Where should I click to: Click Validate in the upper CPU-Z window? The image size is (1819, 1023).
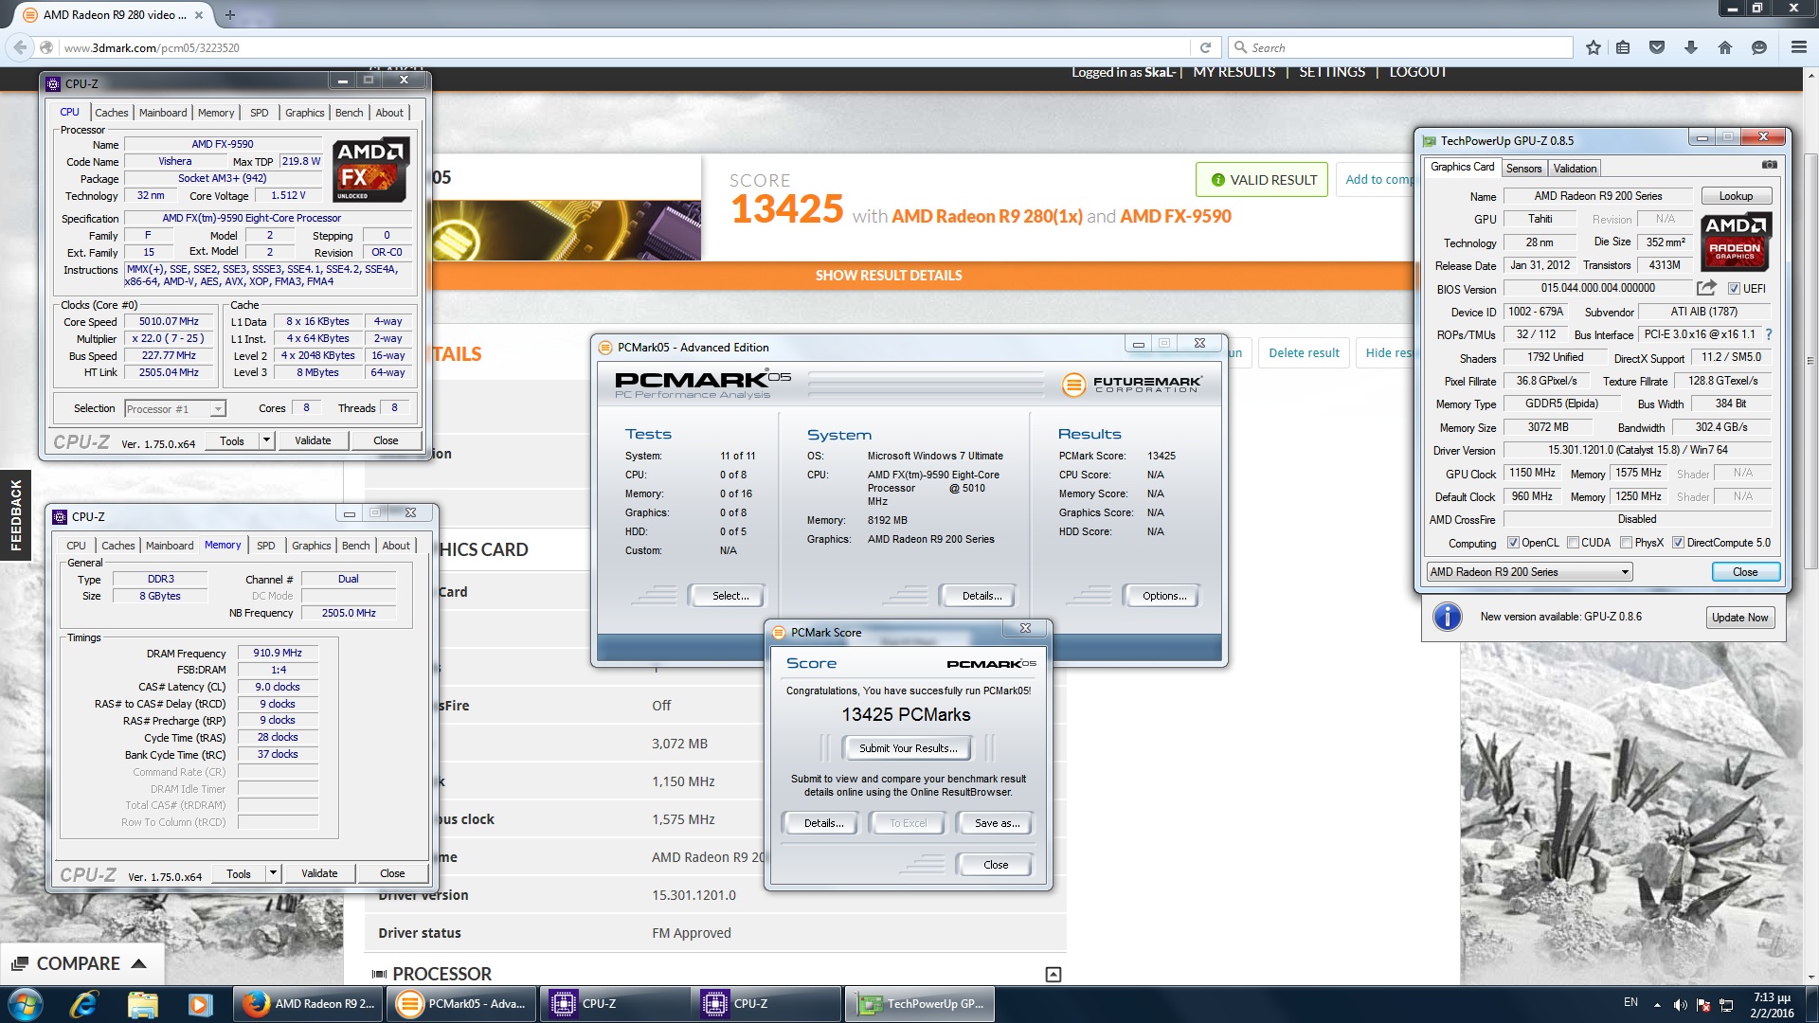click(x=313, y=440)
